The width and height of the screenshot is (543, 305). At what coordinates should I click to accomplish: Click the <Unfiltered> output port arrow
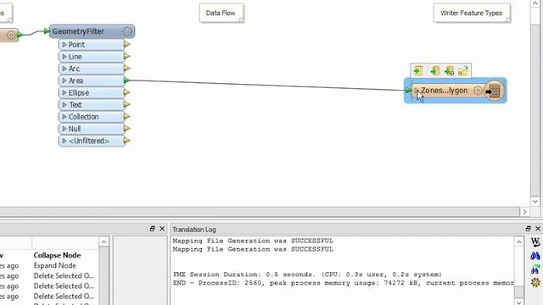point(126,141)
